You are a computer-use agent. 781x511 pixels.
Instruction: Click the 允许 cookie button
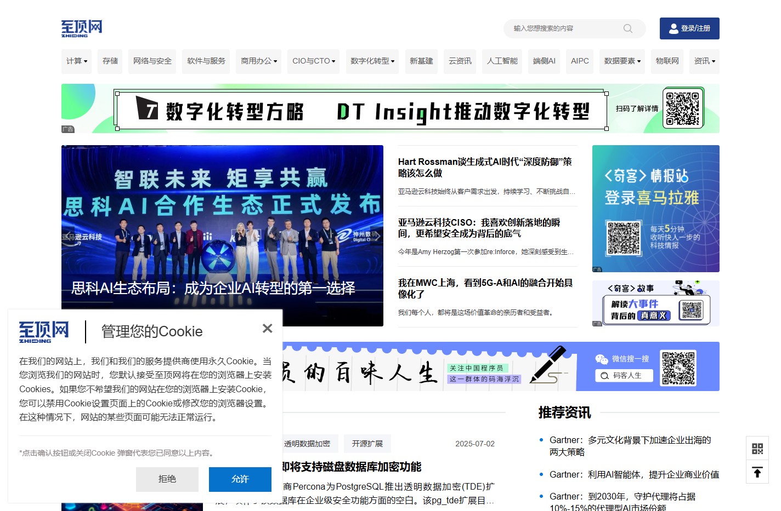[240, 479]
